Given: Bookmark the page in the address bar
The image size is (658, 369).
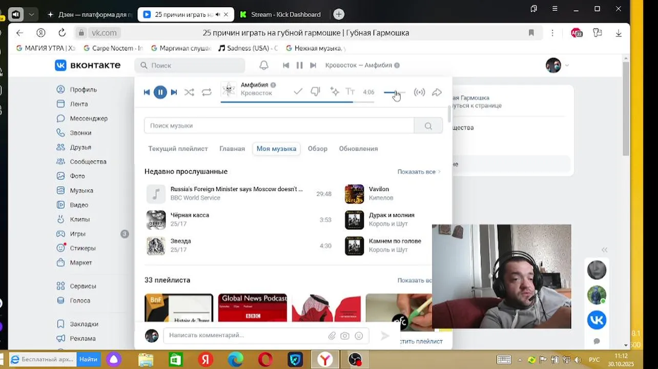Looking at the screenshot, I should (x=531, y=33).
